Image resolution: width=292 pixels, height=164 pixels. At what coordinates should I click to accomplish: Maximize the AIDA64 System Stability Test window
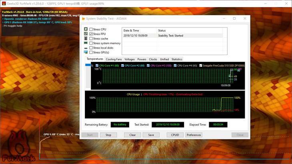234,18
